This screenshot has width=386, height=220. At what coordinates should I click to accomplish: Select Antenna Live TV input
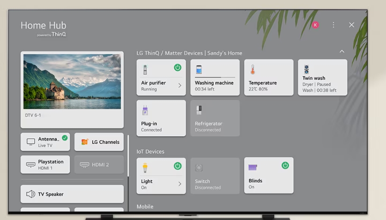pyautogui.click(x=45, y=142)
